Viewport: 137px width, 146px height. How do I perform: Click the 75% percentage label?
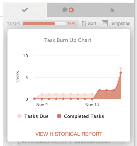coord(71,24)
